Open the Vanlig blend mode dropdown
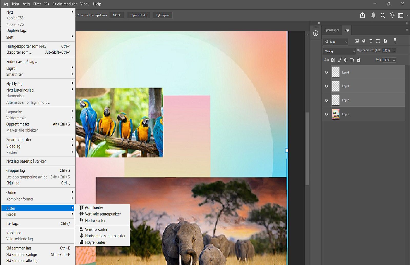 pyautogui.click(x=339, y=51)
